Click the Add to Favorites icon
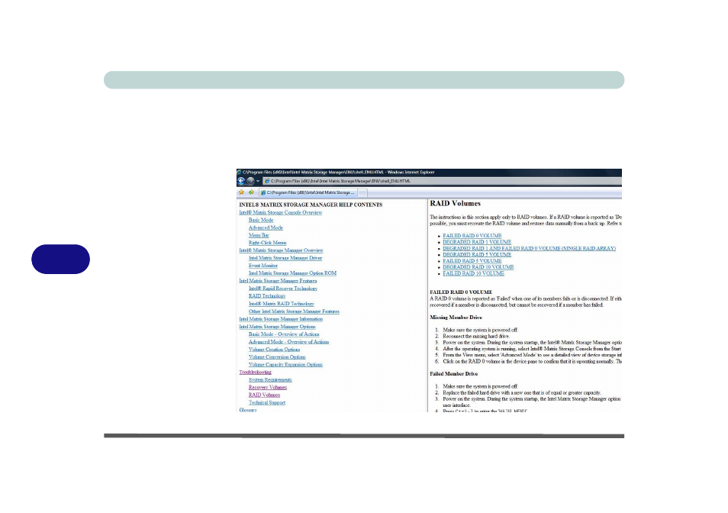Screen dimensions: 728x513 251,192
